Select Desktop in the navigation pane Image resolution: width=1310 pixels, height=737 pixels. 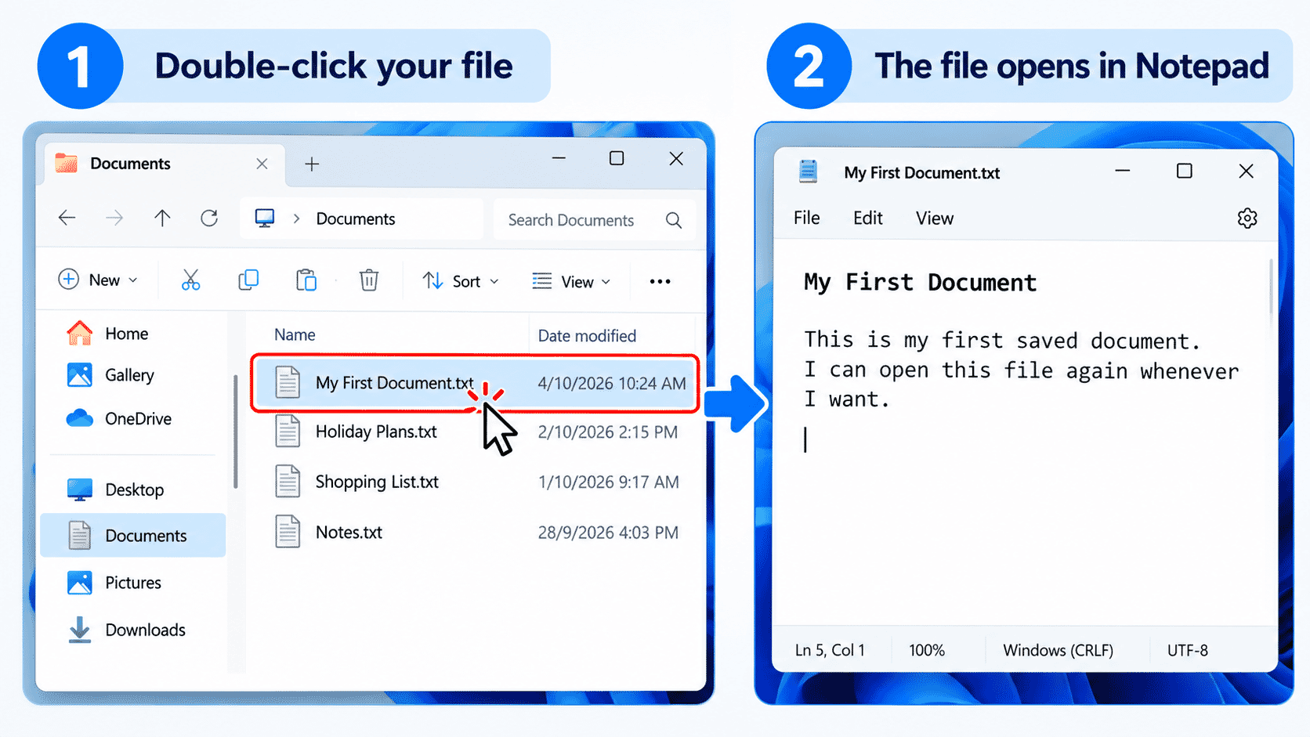coord(133,490)
